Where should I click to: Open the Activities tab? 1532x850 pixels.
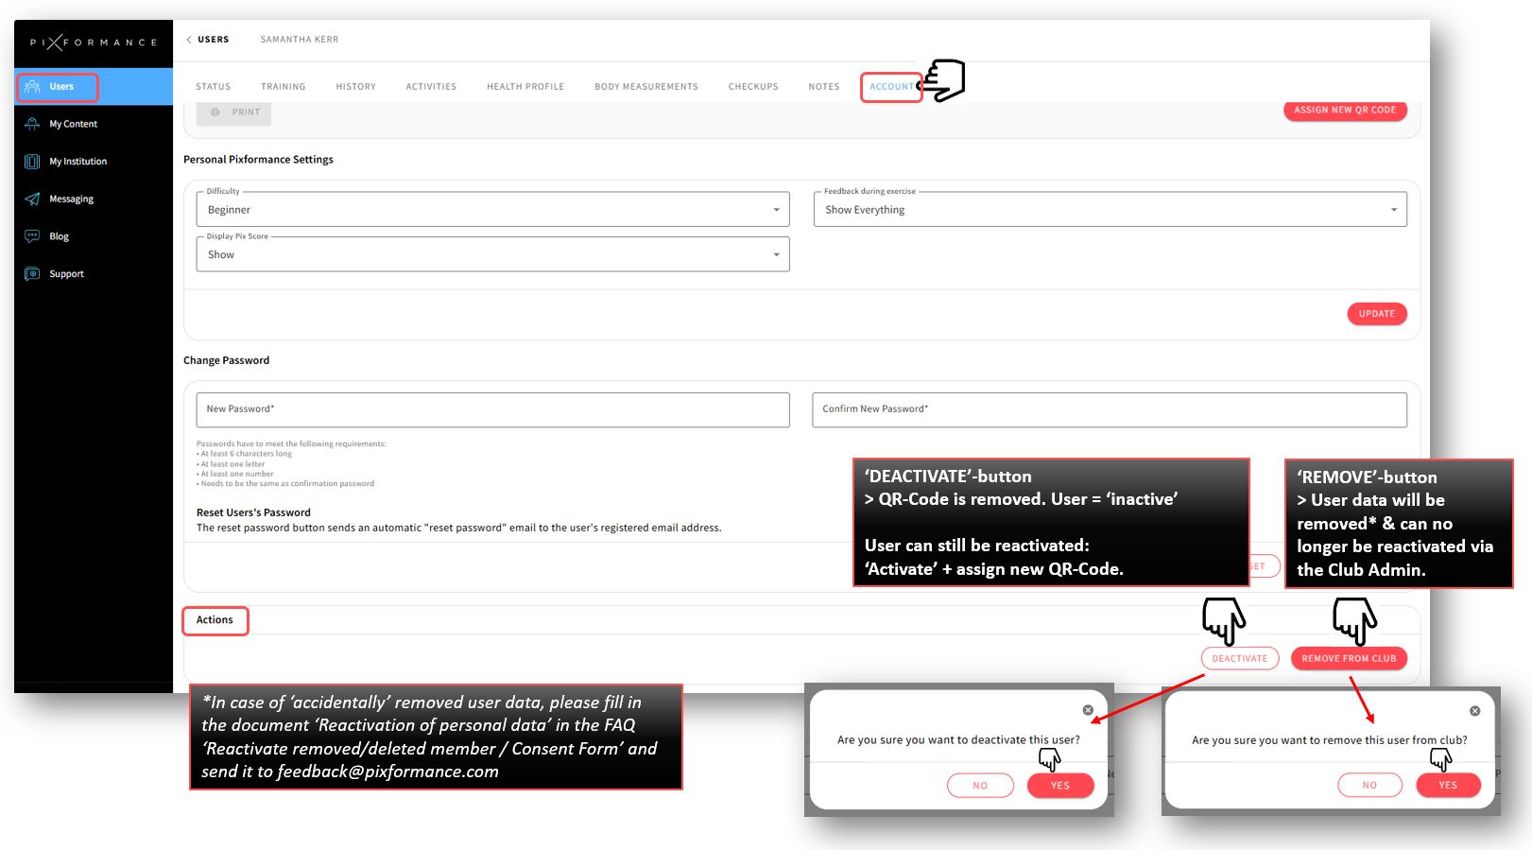coord(431,87)
